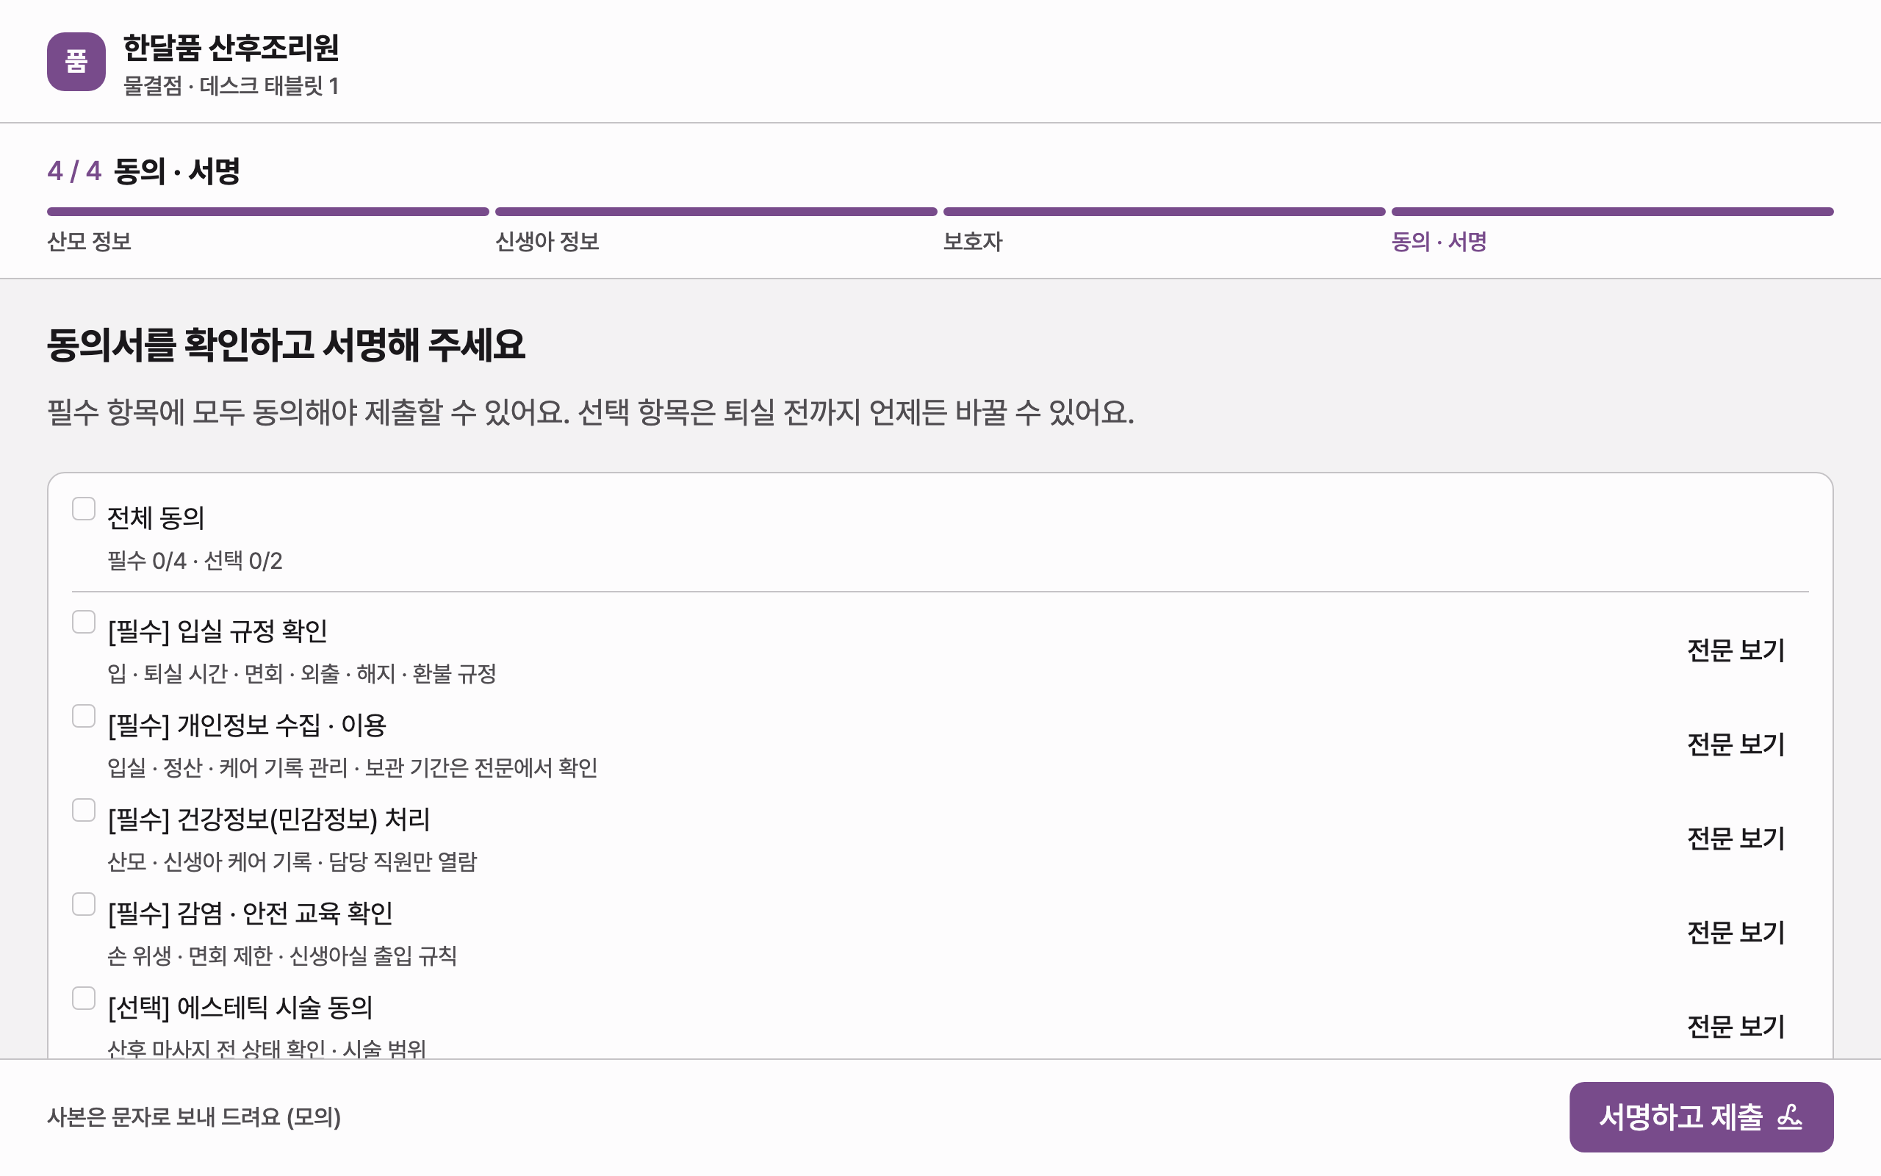Click the 손 위생 · 면회 제한 description
1881x1176 pixels.
[x=282, y=956]
